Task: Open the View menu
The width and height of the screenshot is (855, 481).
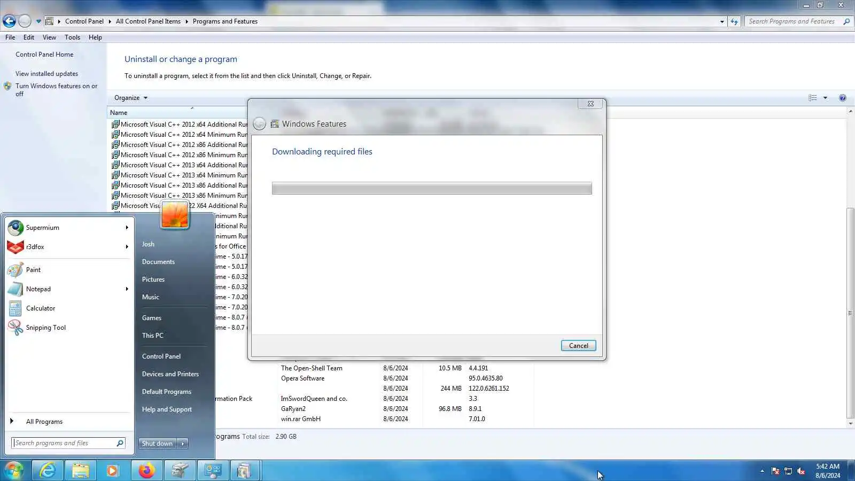Action: (49, 37)
